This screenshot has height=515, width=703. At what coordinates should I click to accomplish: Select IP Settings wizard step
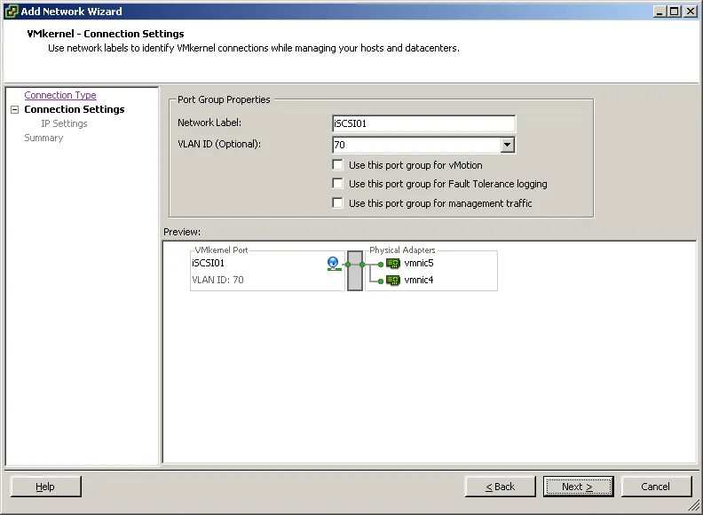click(x=64, y=123)
